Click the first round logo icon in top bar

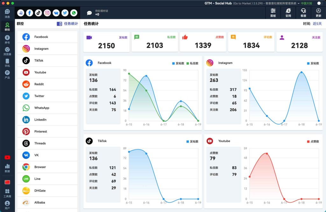pyautogui.click(x=21, y=13)
